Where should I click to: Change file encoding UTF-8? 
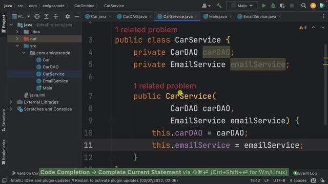279,180
